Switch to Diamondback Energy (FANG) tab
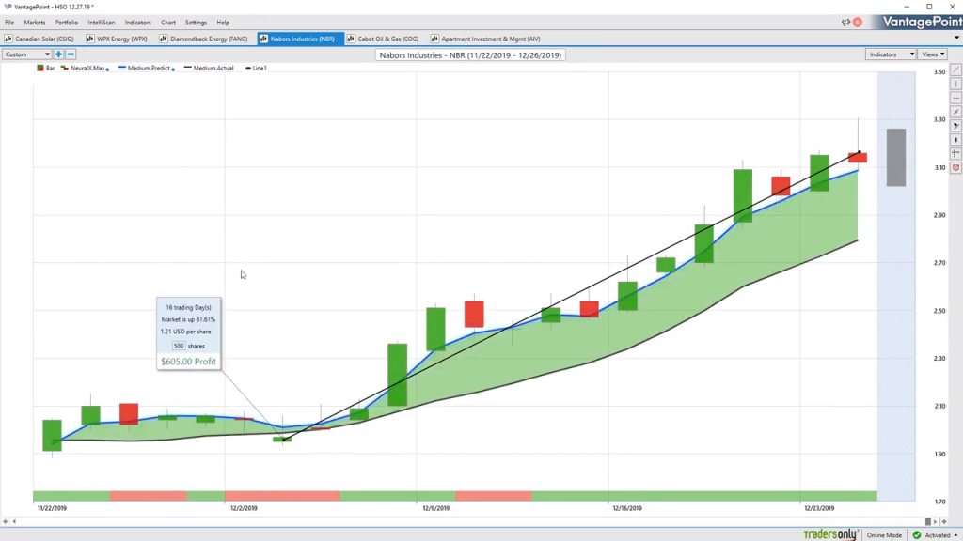 pos(203,39)
